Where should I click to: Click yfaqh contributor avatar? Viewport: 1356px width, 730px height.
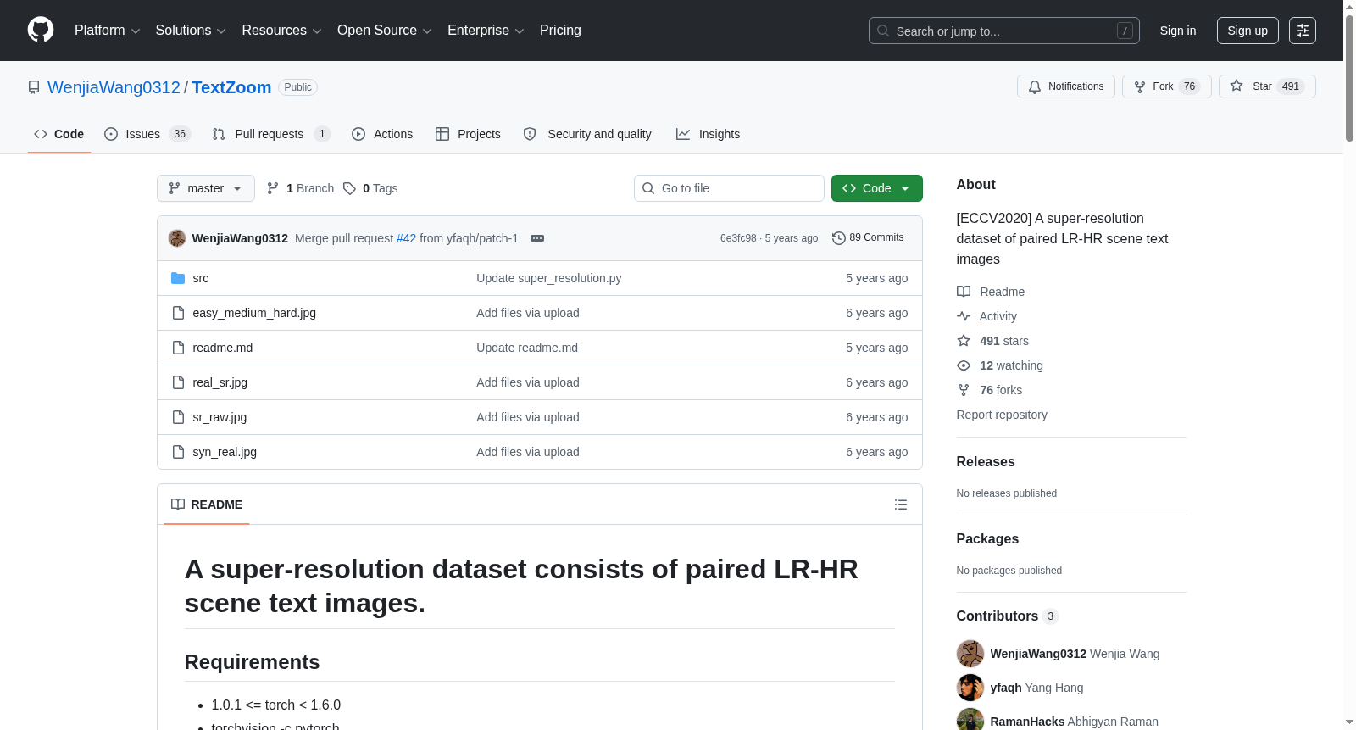pyautogui.click(x=970, y=688)
